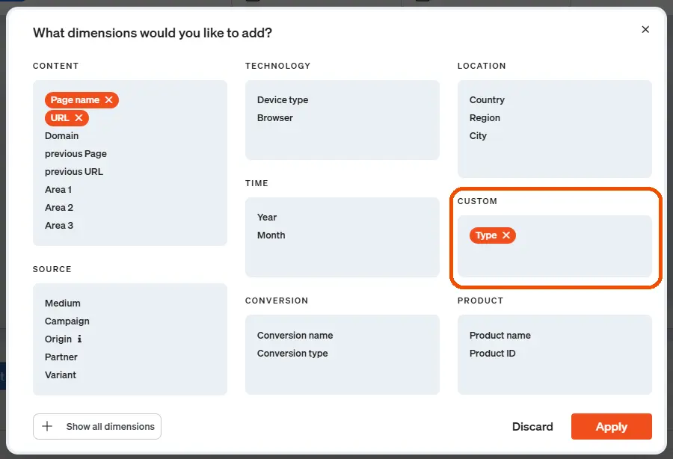Add the Domain dimension
The height and width of the screenshot is (459, 673).
pyautogui.click(x=61, y=136)
